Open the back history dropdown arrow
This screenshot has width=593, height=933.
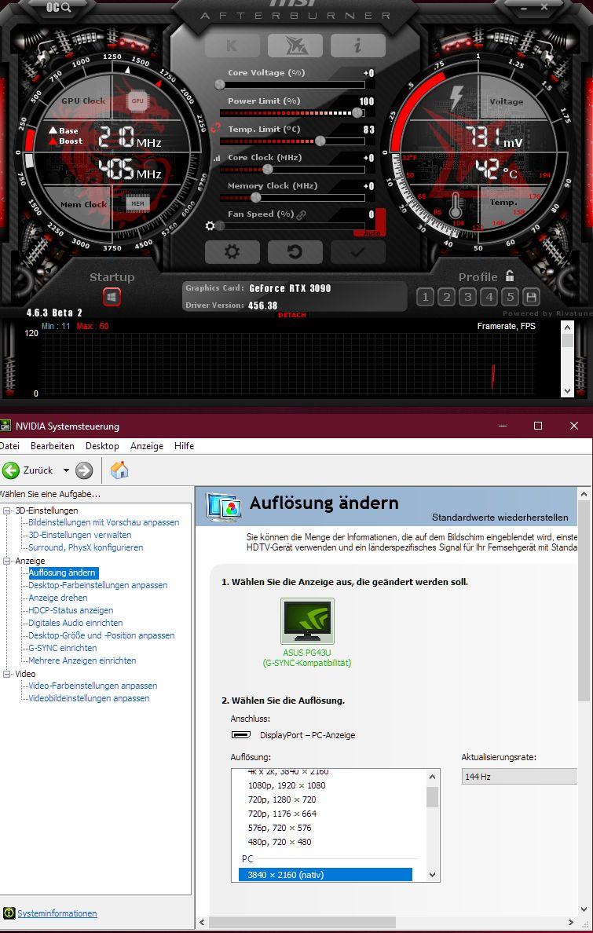point(66,470)
